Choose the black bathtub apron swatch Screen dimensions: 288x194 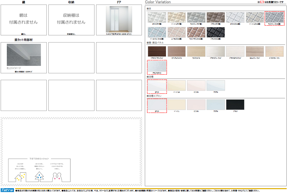[x=235, y=105]
